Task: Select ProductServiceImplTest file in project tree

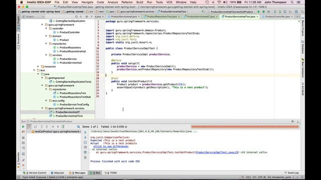Action: pyautogui.click(x=69, y=116)
